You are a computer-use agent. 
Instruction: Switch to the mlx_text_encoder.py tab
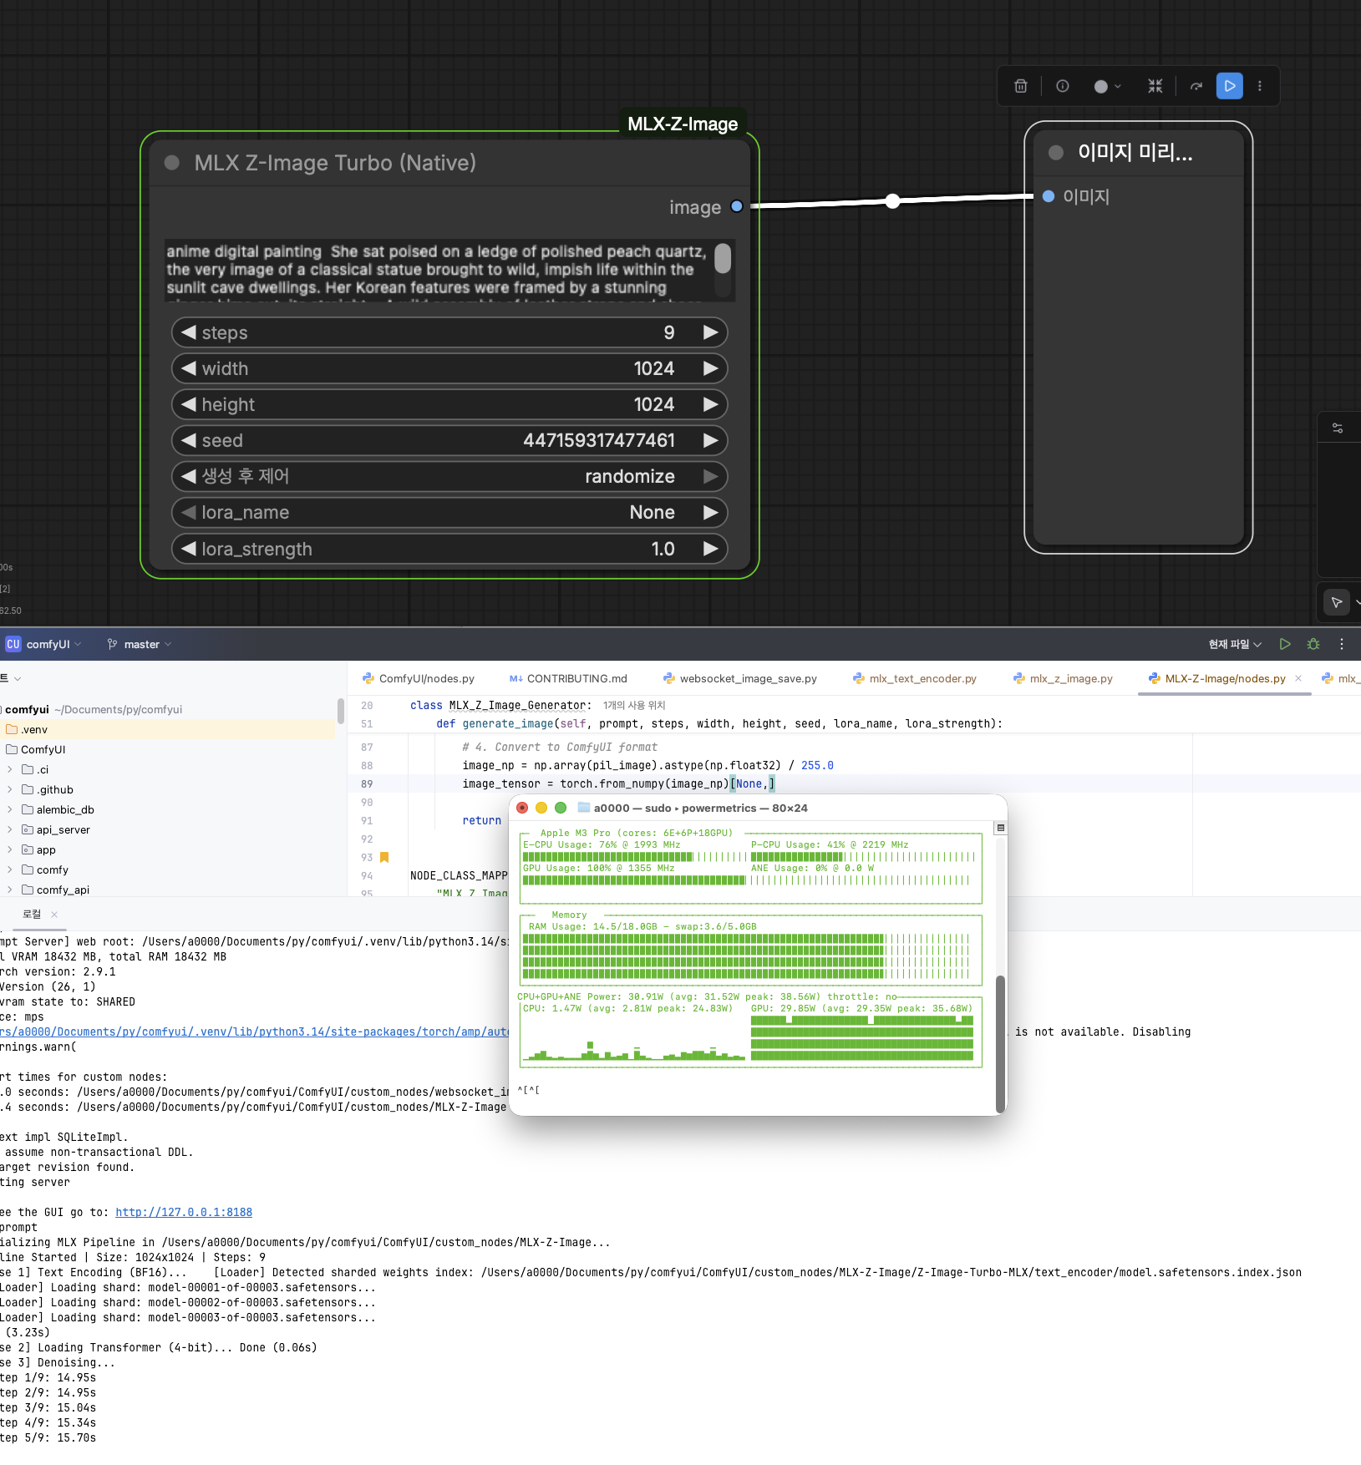(915, 678)
